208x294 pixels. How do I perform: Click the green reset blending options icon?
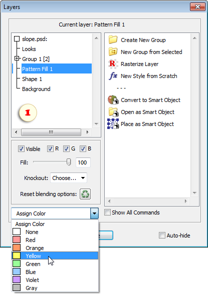[85, 194]
